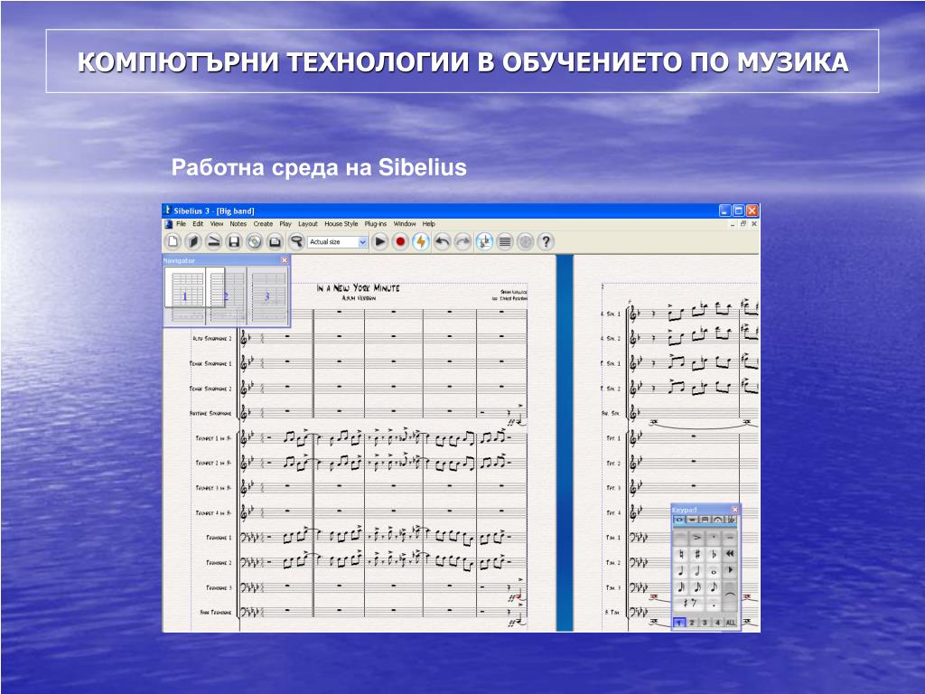Click the flat sign on Keypad
The height and width of the screenshot is (694, 925).
tap(714, 554)
